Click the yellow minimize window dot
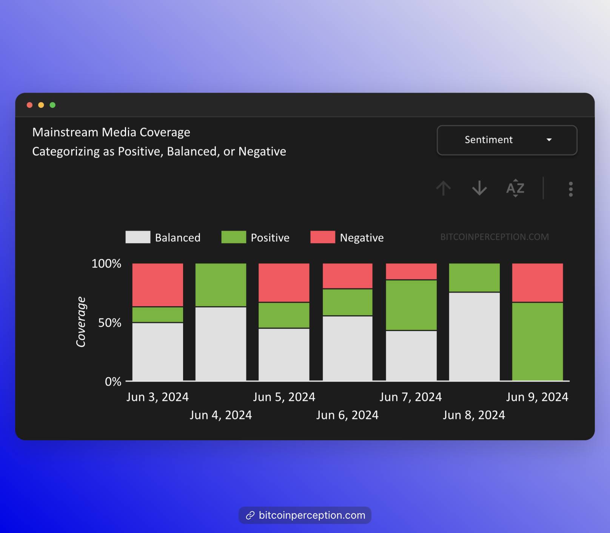610x533 pixels. pyautogui.click(x=41, y=105)
